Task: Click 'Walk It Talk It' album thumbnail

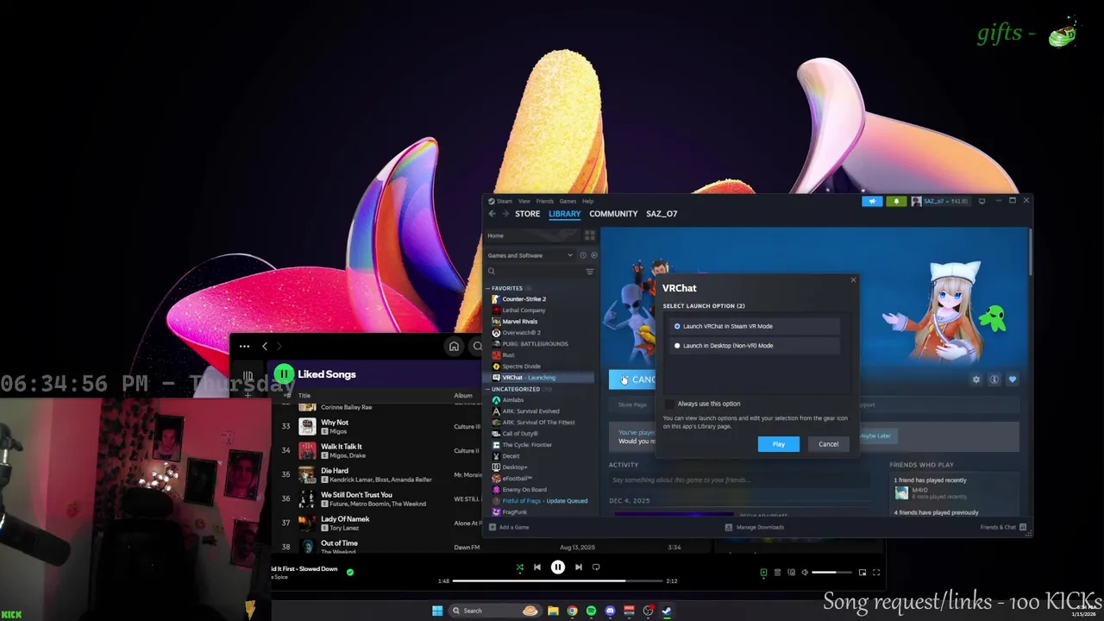Action: pyautogui.click(x=307, y=450)
